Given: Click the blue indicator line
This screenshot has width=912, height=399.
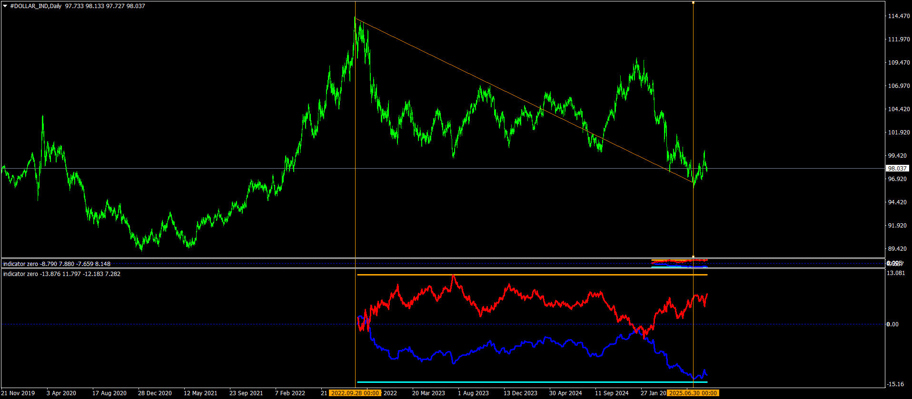Looking at the screenshot, I should click(524, 342).
